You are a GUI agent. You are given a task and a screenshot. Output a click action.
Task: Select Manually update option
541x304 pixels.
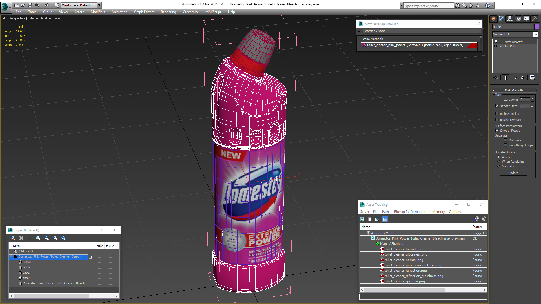click(499, 166)
